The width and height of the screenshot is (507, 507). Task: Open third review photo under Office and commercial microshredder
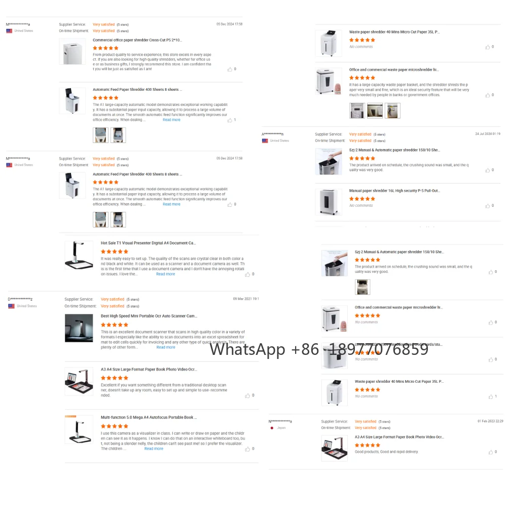392,111
